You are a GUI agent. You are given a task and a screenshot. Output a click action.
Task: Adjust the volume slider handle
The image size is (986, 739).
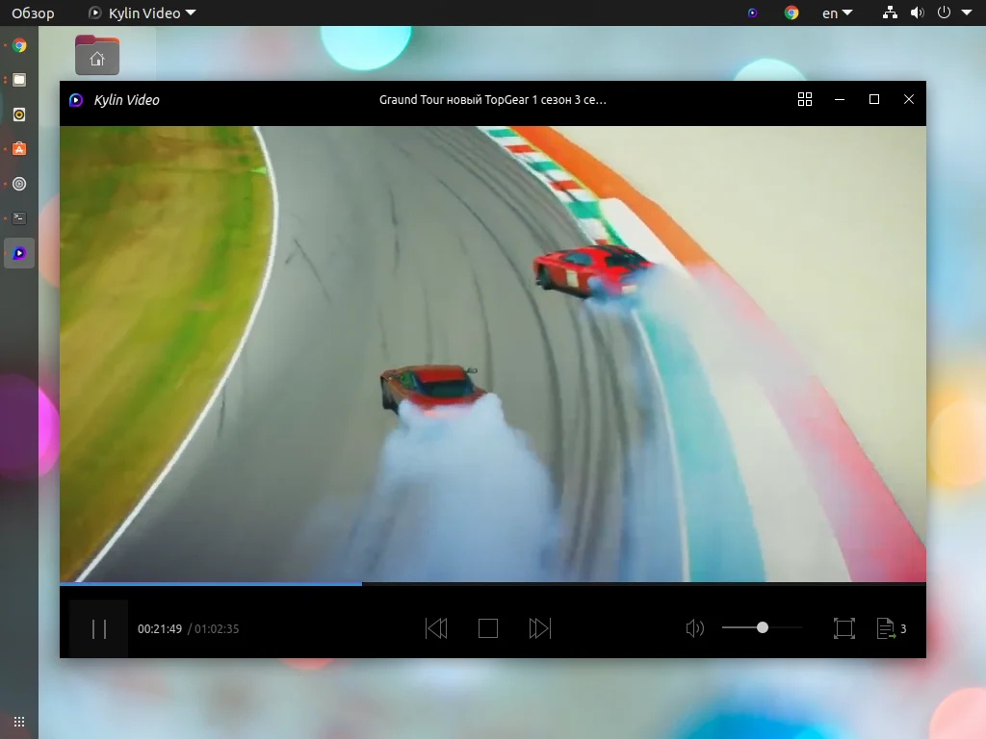click(763, 627)
